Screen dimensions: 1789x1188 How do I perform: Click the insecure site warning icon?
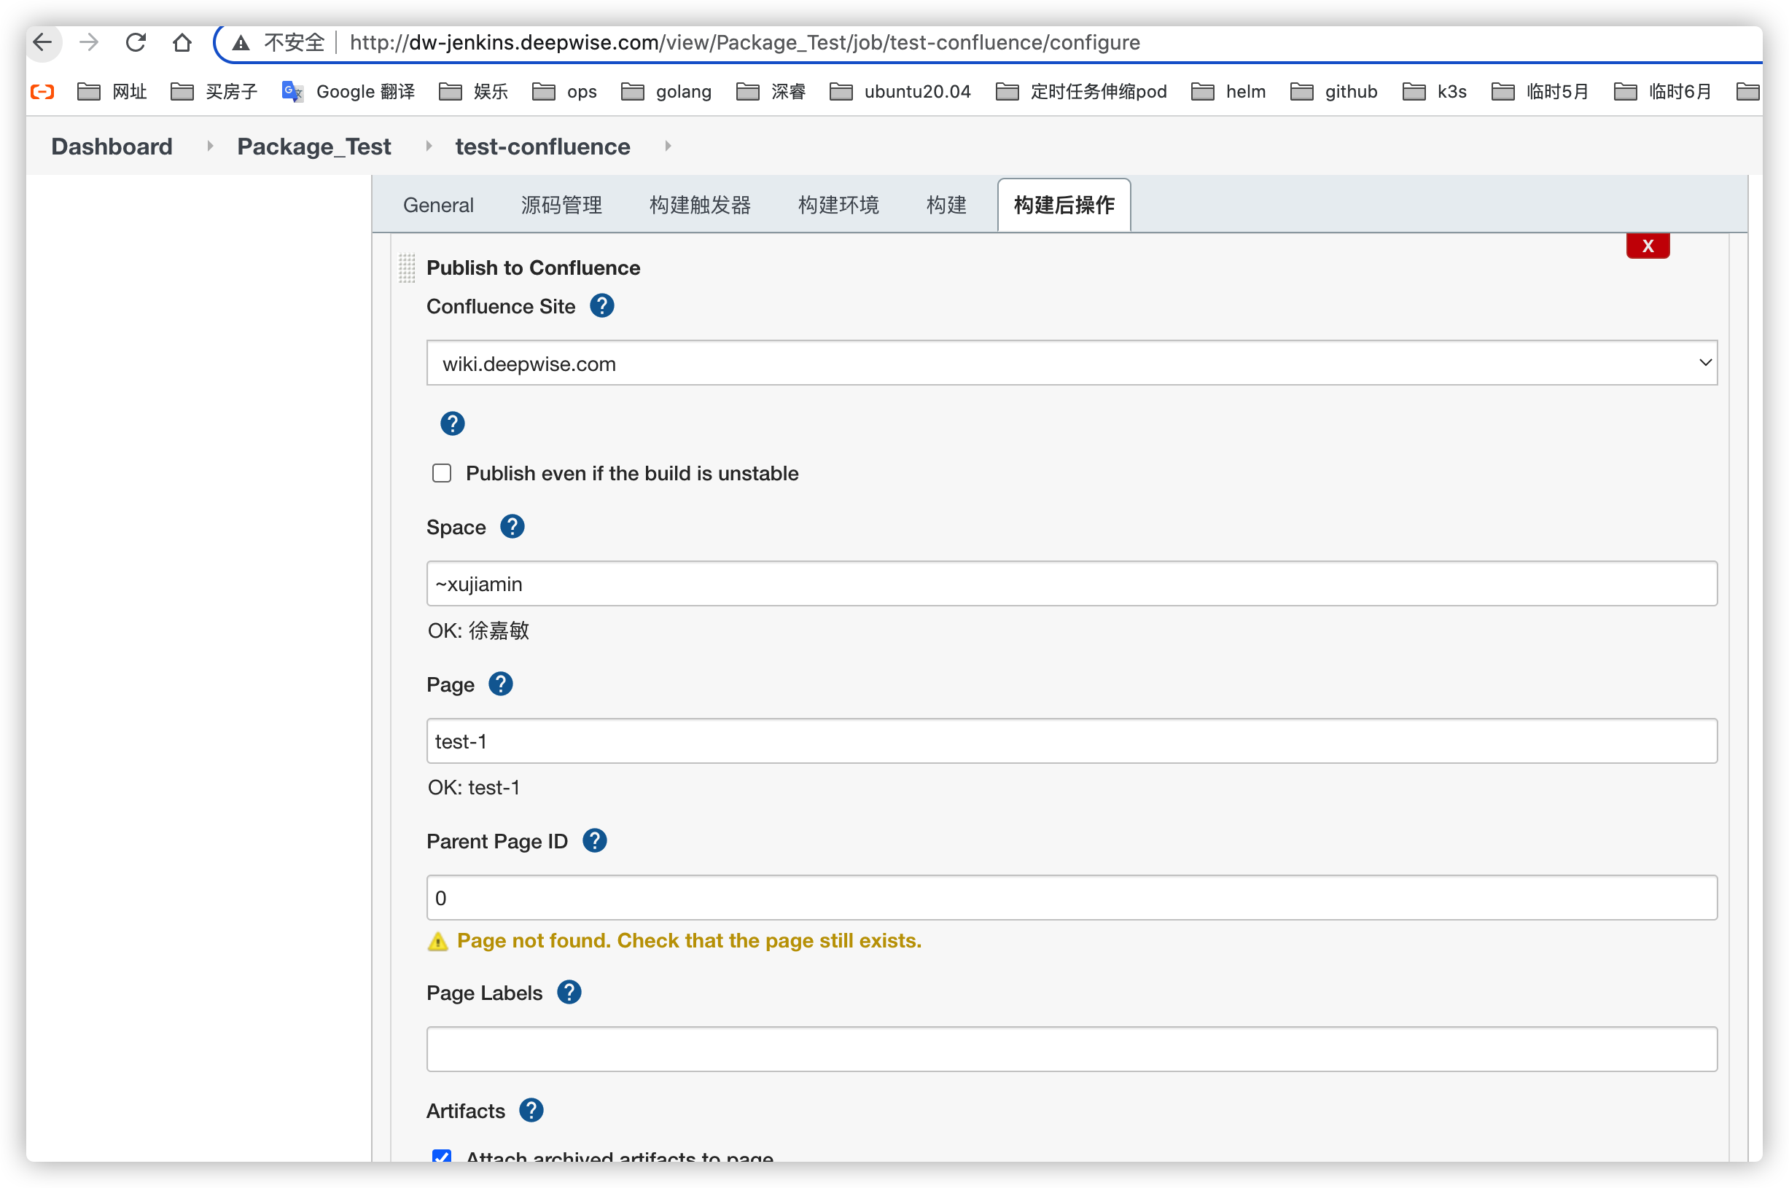(x=241, y=42)
